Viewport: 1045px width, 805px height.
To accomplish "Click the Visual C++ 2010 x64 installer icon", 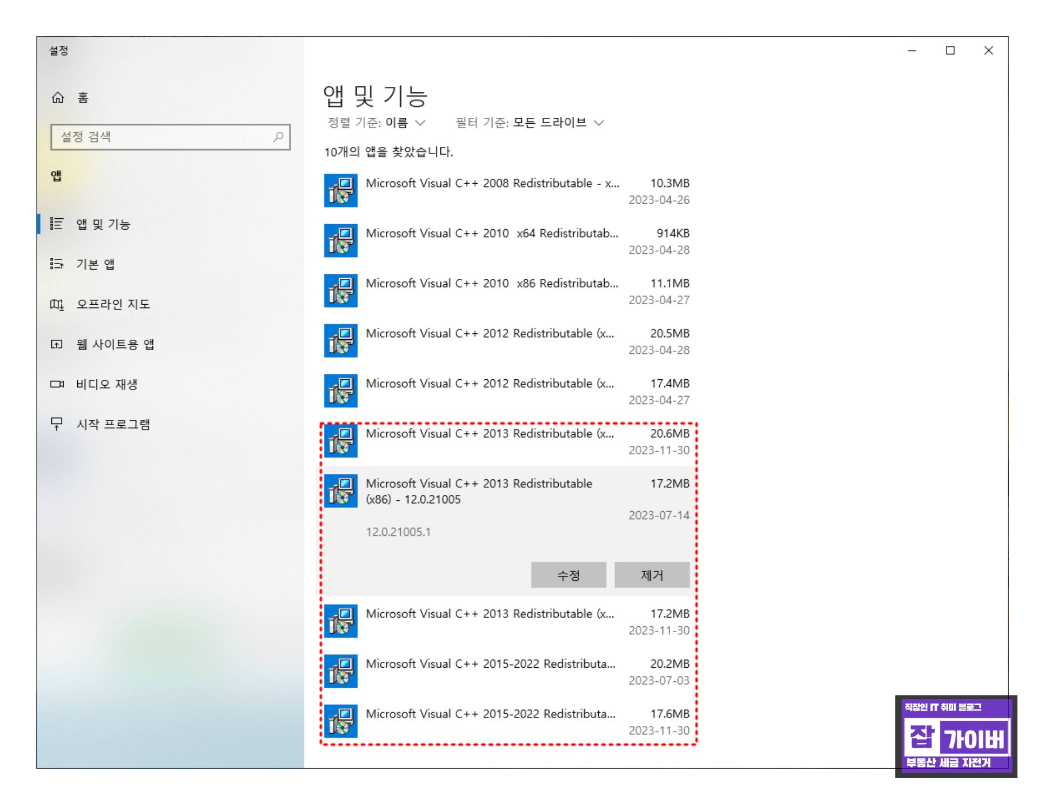I will tap(340, 241).
